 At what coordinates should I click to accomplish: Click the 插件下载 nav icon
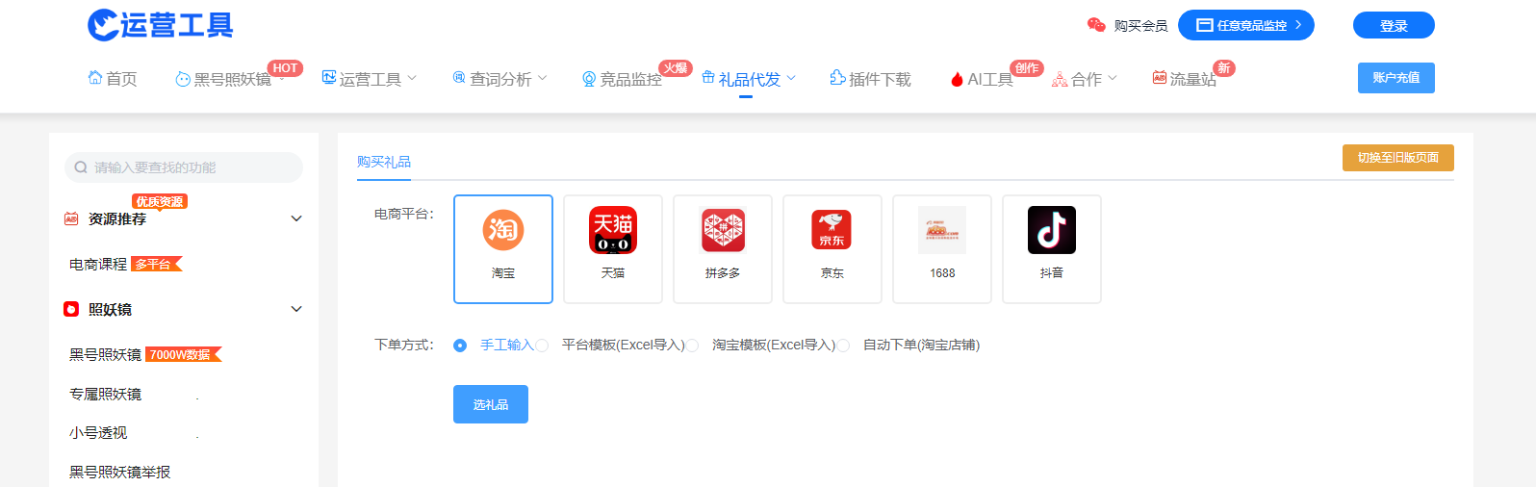click(x=837, y=78)
